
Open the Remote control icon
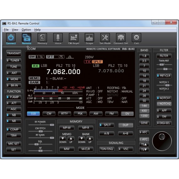(26, 38)
